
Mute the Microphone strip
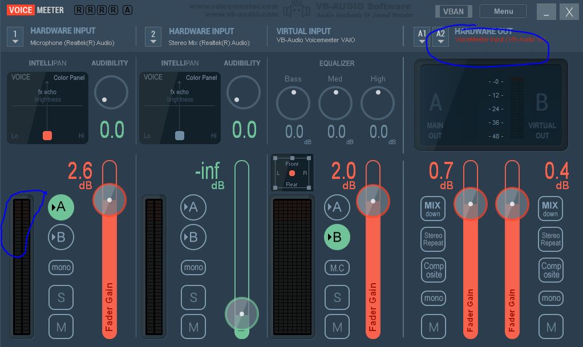pyautogui.click(x=61, y=327)
